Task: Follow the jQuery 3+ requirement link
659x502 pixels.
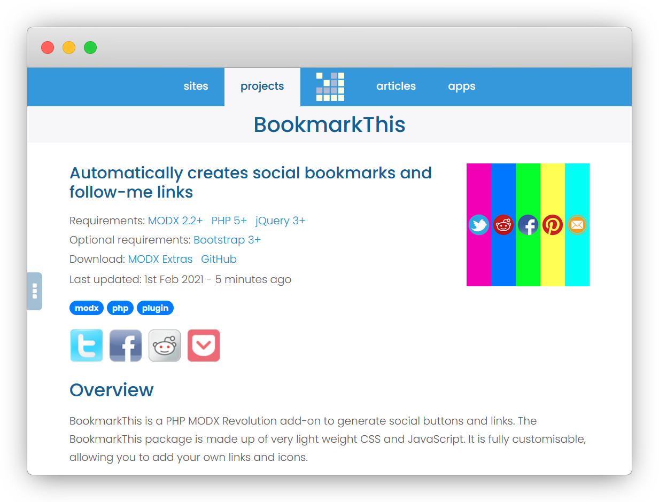Action: click(x=281, y=221)
